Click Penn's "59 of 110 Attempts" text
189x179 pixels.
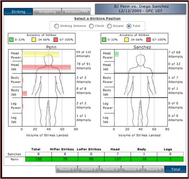pos(84,54)
